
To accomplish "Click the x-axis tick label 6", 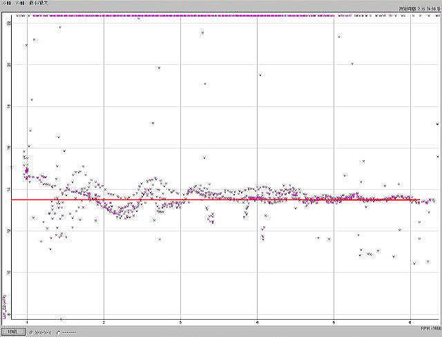I will [410, 322].
